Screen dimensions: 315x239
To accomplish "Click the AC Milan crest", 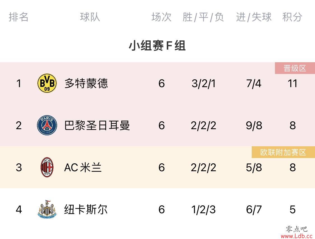I will 47,167.
